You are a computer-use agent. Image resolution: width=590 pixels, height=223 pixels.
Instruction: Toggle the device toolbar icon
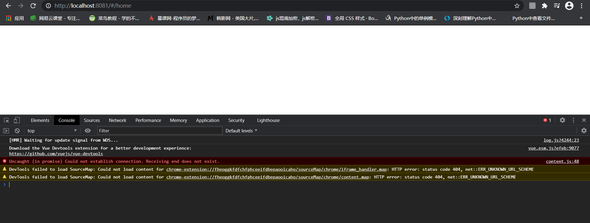coord(17,120)
